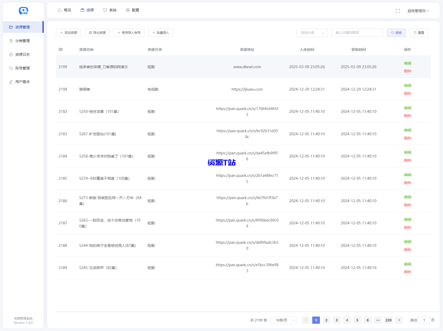Open the 配置 top tab
The image size is (443, 331).
coord(133,10)
